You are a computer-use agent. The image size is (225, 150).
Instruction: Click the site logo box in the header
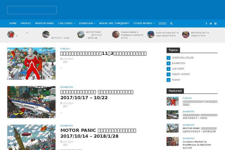(x=32, y=10)
